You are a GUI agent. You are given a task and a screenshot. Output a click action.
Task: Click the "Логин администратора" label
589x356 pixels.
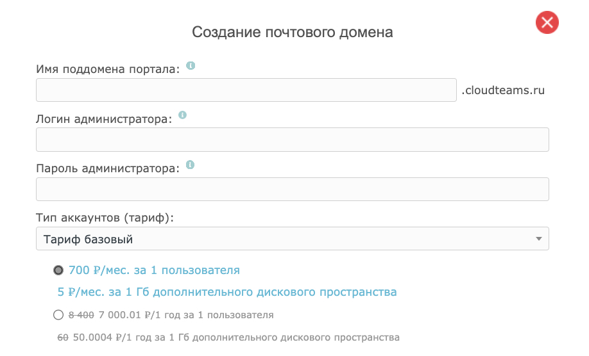coord(104,119)
